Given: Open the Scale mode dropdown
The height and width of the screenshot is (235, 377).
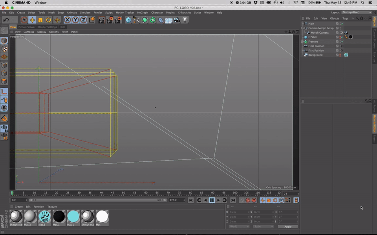Looking at the screenshot, I should click(263, 227).
